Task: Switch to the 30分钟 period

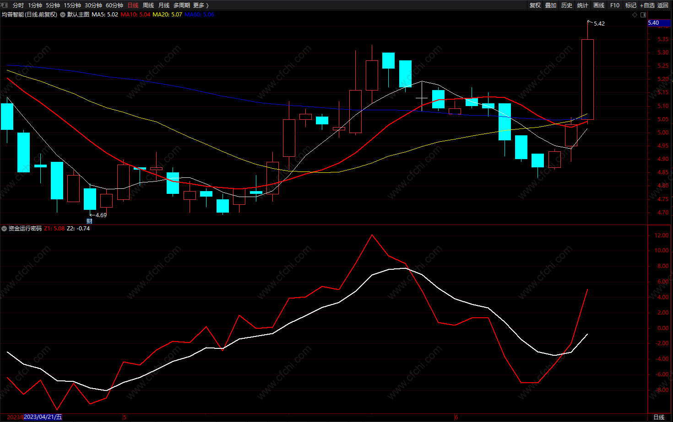Action: click(93, 5)
